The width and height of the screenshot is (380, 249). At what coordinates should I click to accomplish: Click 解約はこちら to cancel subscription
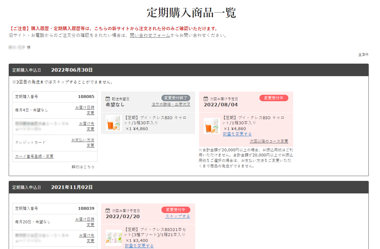pos(83,167)
